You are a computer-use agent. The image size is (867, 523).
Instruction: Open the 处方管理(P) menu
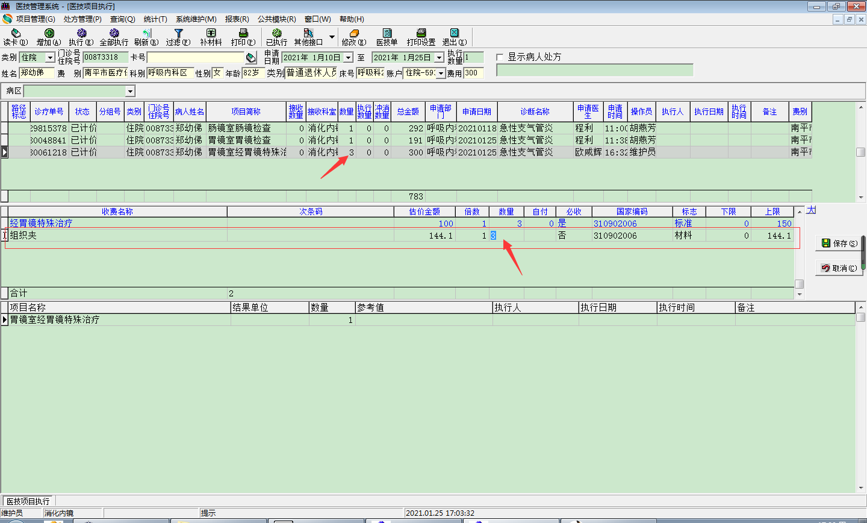(82, 19)
